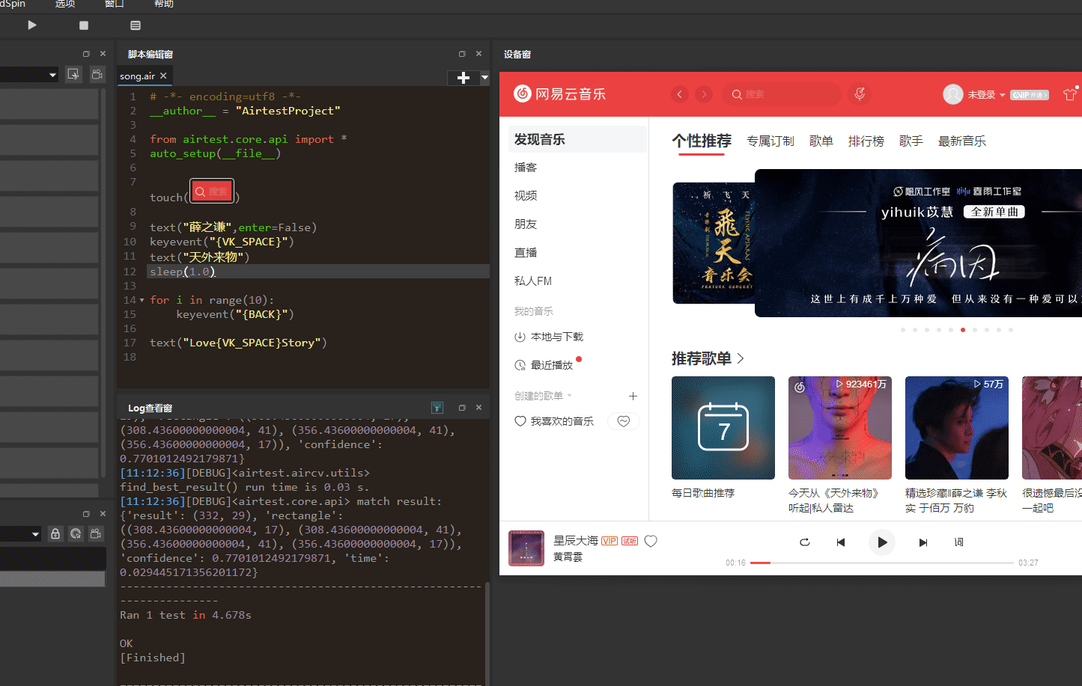Viewport: 1082px width, 686px height.
Task: Open the combo box in top-left panel
Action: (29, 75)
